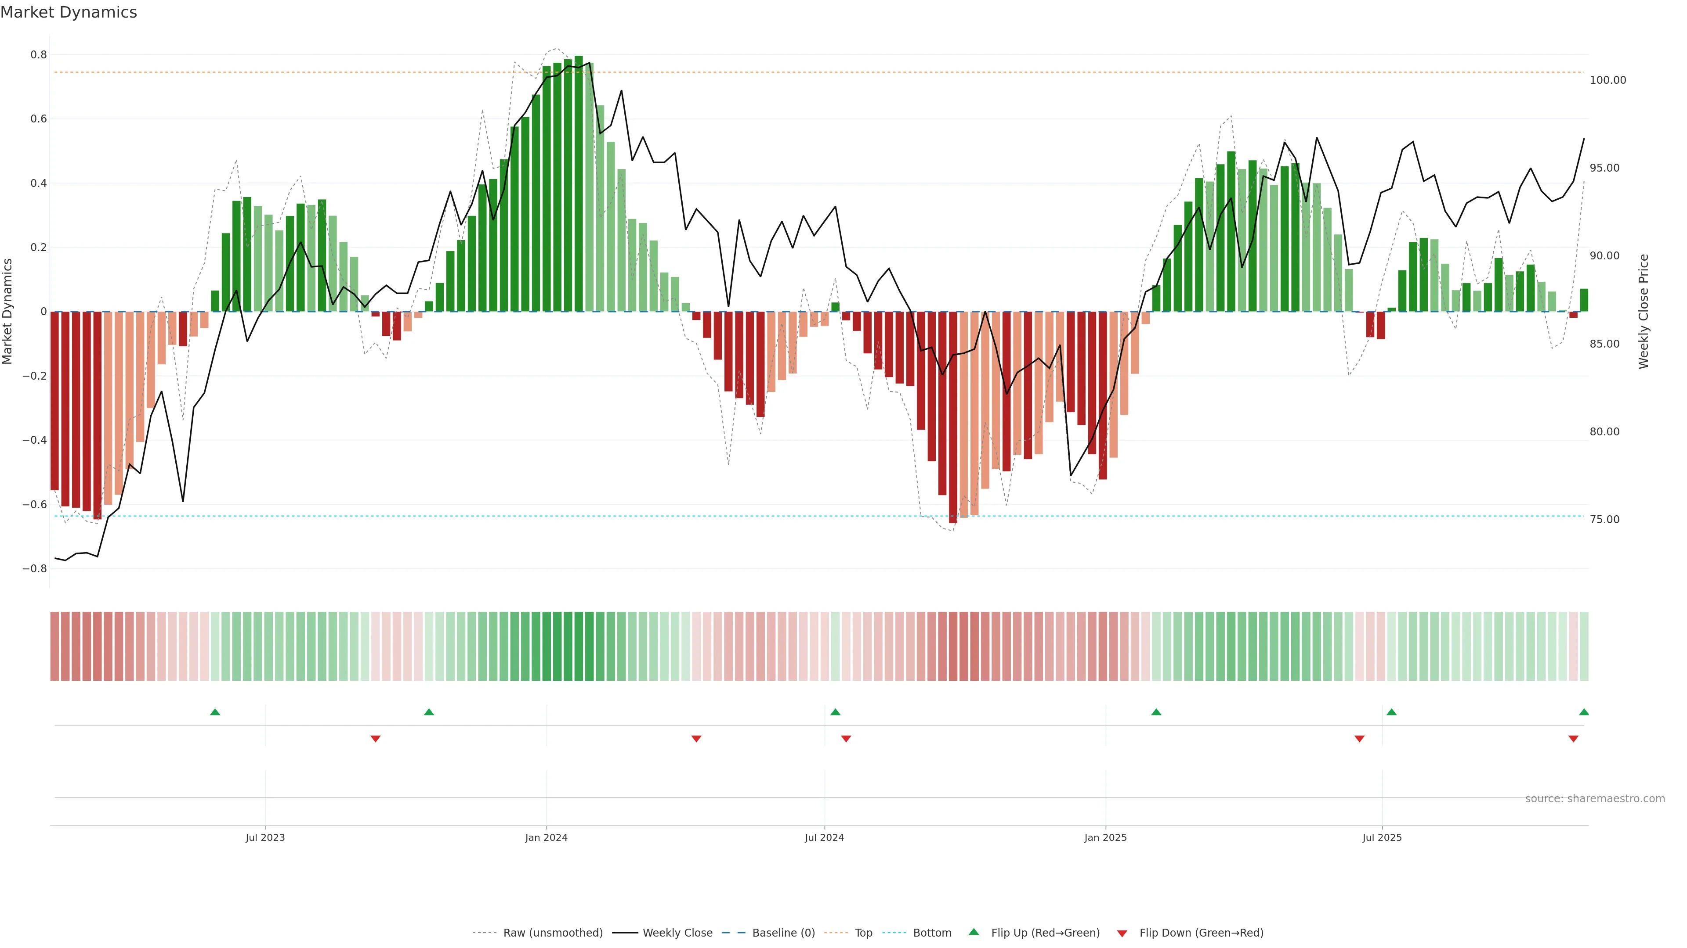Click the red Flip Down marker near April 2024
This screenshot has width=1687, height=948.
point(696,739)
